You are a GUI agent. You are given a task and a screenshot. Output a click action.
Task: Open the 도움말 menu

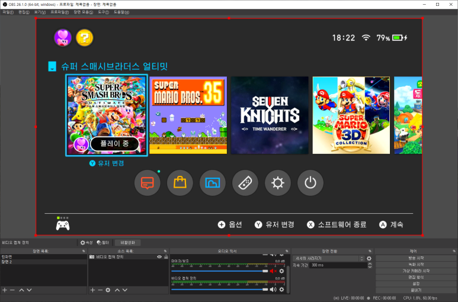pos(121,12)
